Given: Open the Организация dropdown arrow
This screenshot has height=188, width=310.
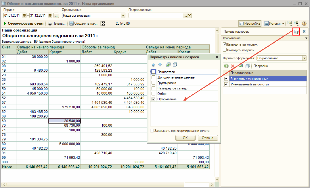Looking at the screenshot, I should click(123, 15).
